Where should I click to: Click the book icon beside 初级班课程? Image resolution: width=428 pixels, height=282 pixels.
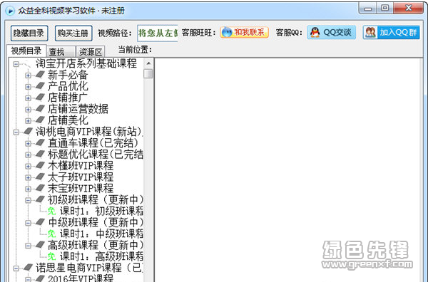(40, 199)
